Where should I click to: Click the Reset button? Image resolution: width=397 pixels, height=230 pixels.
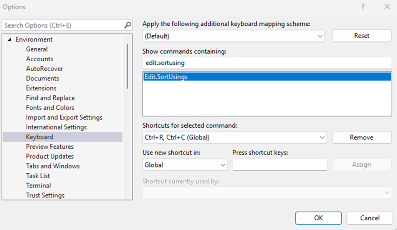tap(361, 36)
